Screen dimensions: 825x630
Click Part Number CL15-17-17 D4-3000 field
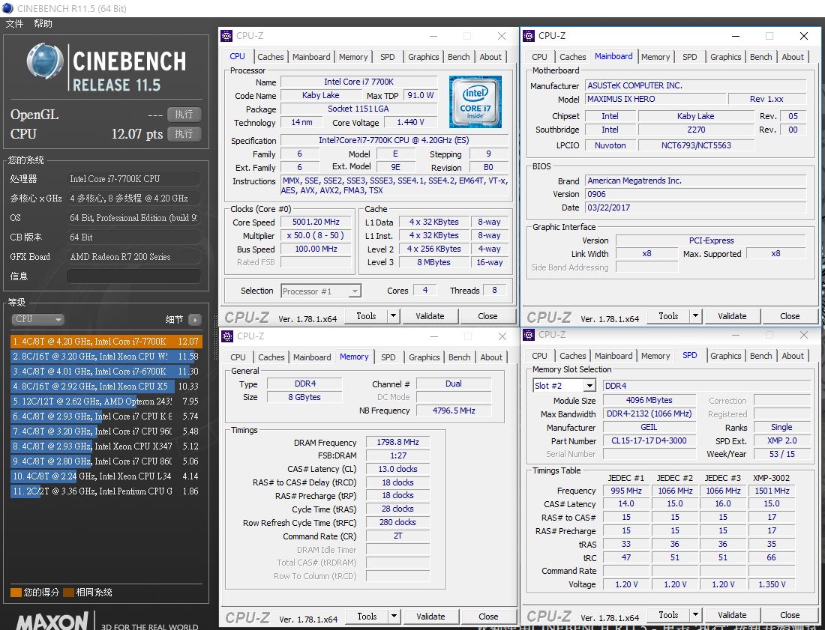649,440
